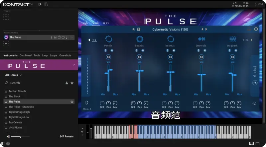Save preset with the floppy disk icon
Image resolution: width=266 pixels, height=147 pixels.
point(139,30)
